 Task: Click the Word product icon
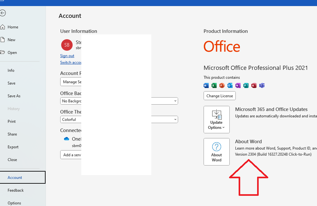pyautogui.click(x=206, y=85)
